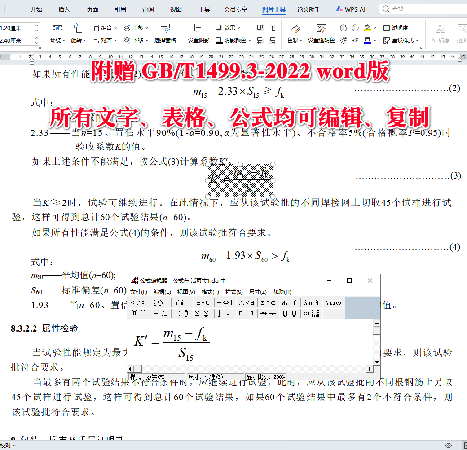Click formula editor horizontal scrollbar right arrow
Viewport: 467px width, 450px height.
tap(370, 369)
